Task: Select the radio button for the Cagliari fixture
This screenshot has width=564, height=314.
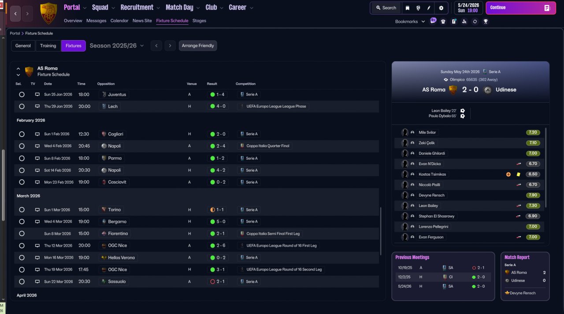Action: tap(22, 134)
